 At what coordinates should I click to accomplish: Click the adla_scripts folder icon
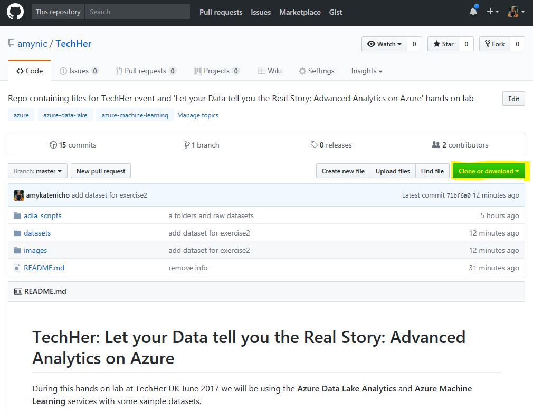(17, 215)
